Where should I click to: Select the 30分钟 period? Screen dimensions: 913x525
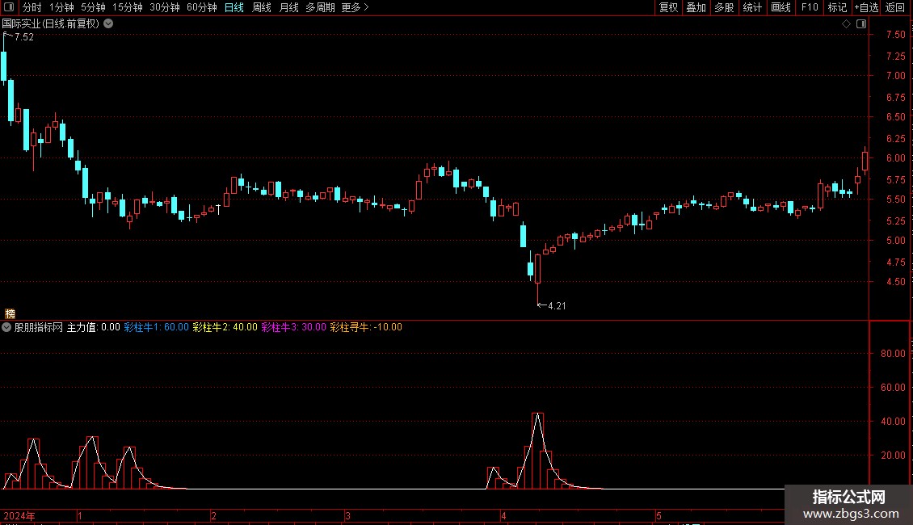pos(165,7)
